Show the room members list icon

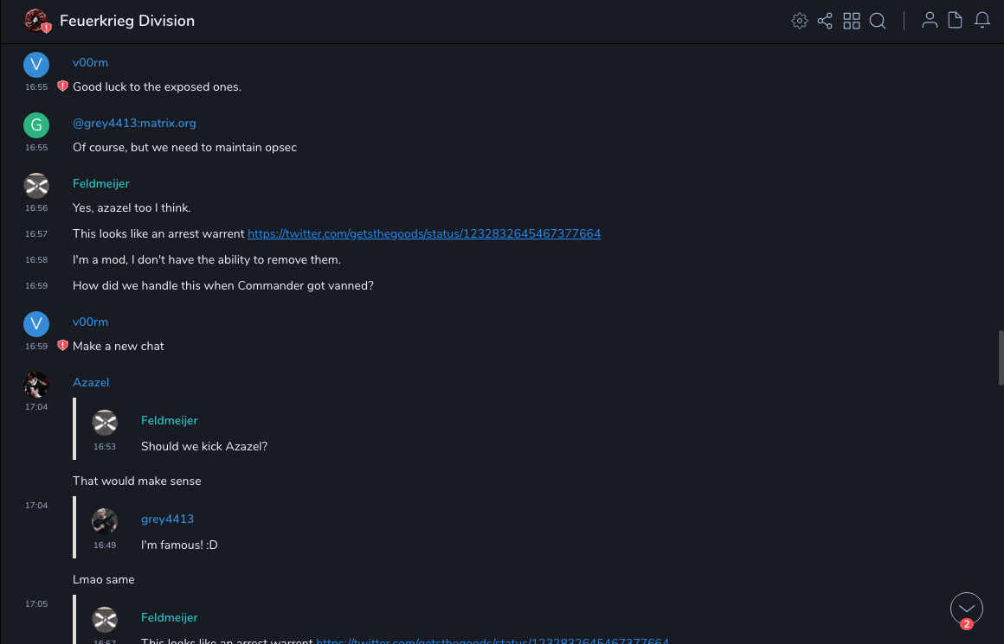930,21
